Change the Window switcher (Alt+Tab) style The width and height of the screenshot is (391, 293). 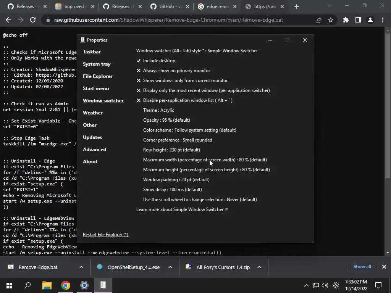tap(197, 51)
